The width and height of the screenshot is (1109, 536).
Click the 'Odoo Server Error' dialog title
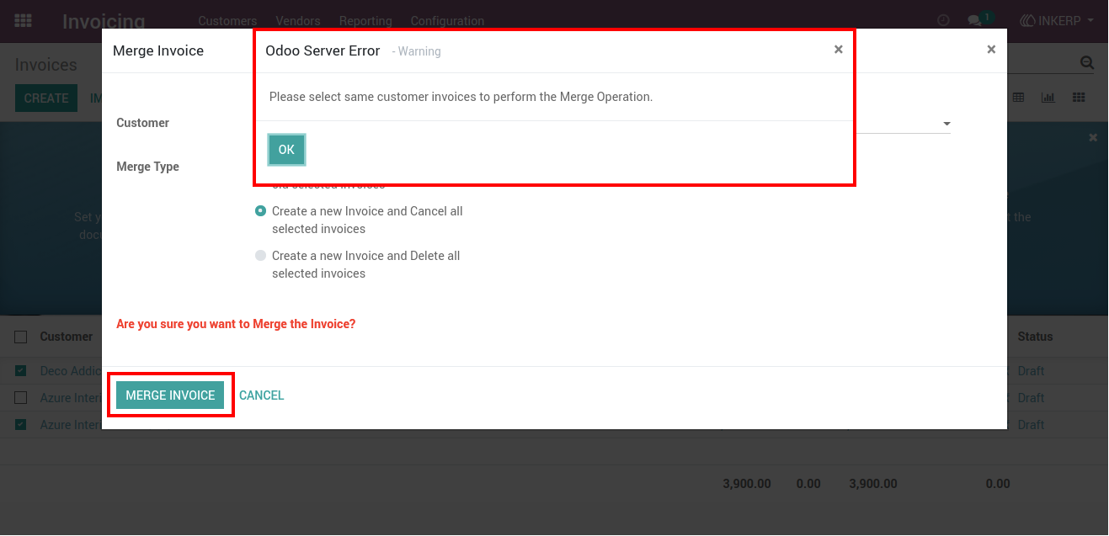pyautogui.click(x=323, y=50)
